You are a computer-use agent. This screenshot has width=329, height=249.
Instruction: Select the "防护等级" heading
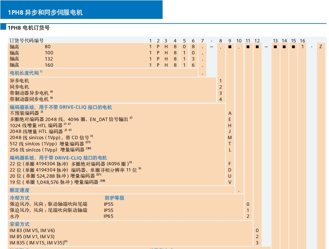click(x=114, y=198)
